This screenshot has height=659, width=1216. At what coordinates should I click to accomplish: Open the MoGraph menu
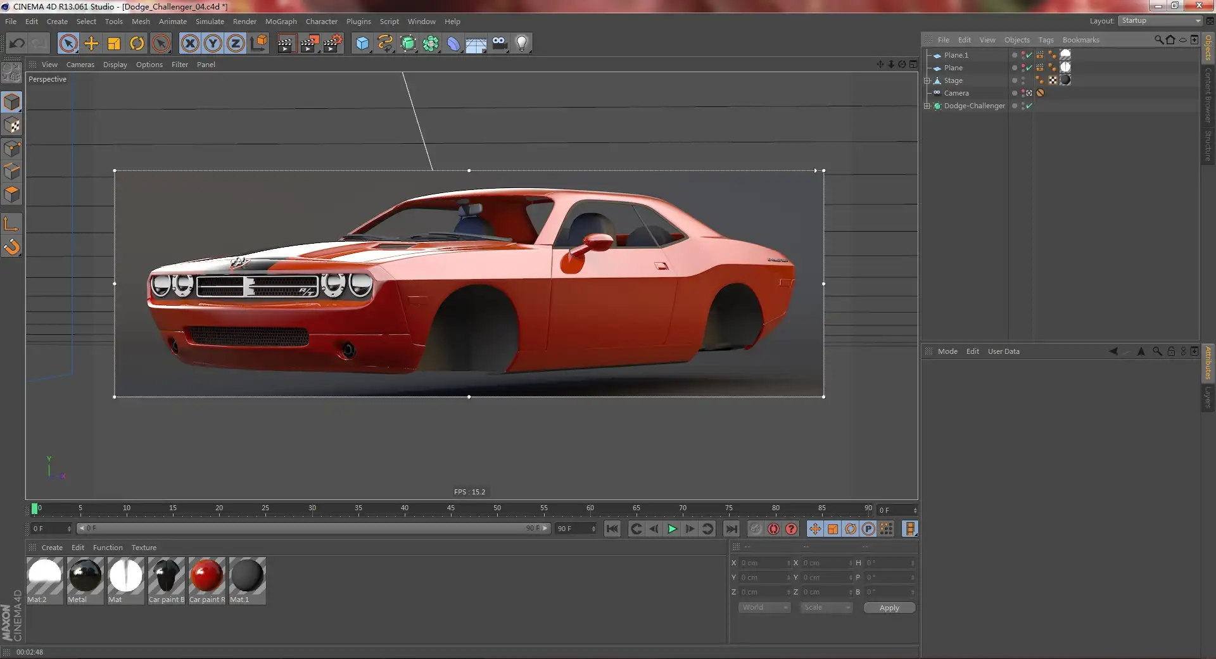281,22
